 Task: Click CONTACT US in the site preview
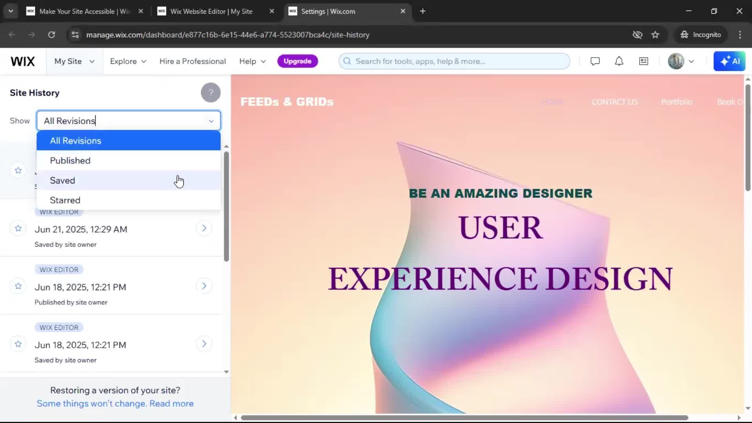pyautogui.click(x=615, y=102)
